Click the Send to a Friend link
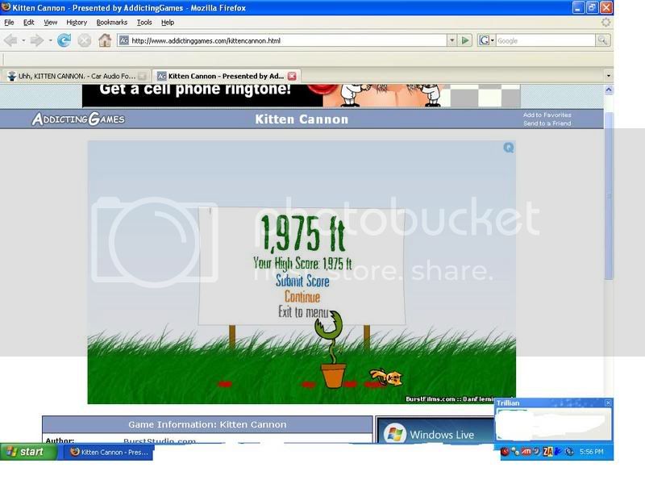 pyautogui.click(x=547, y=123)
